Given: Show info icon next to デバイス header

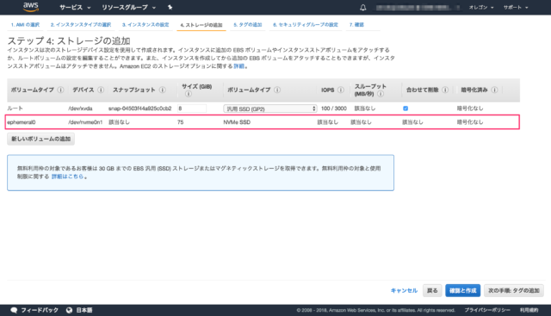Looking at the screenshot, I should (x=101, y=90).
